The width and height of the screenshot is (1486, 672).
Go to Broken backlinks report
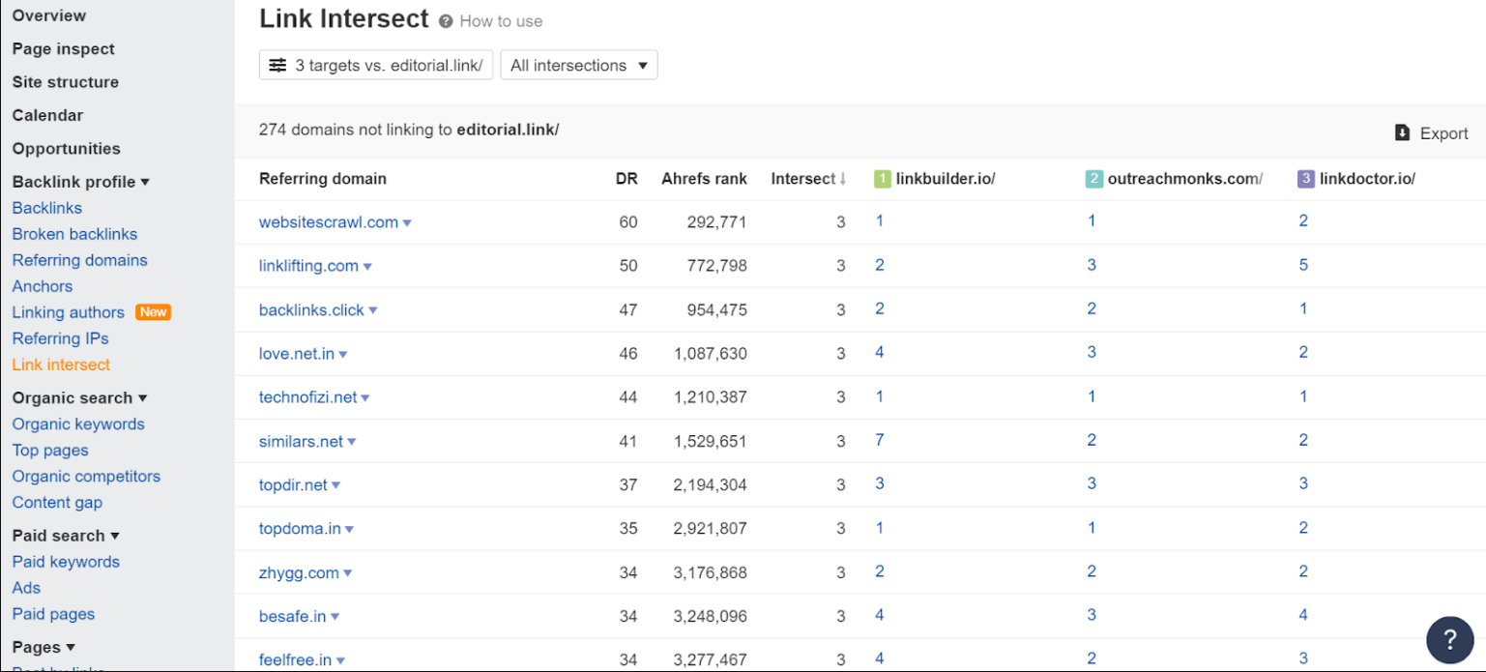[x=74, y=234]
